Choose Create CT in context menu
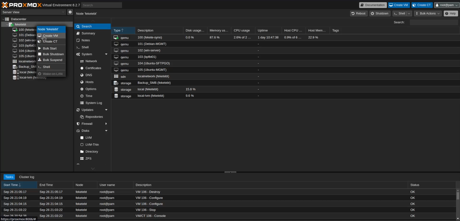 51,41
